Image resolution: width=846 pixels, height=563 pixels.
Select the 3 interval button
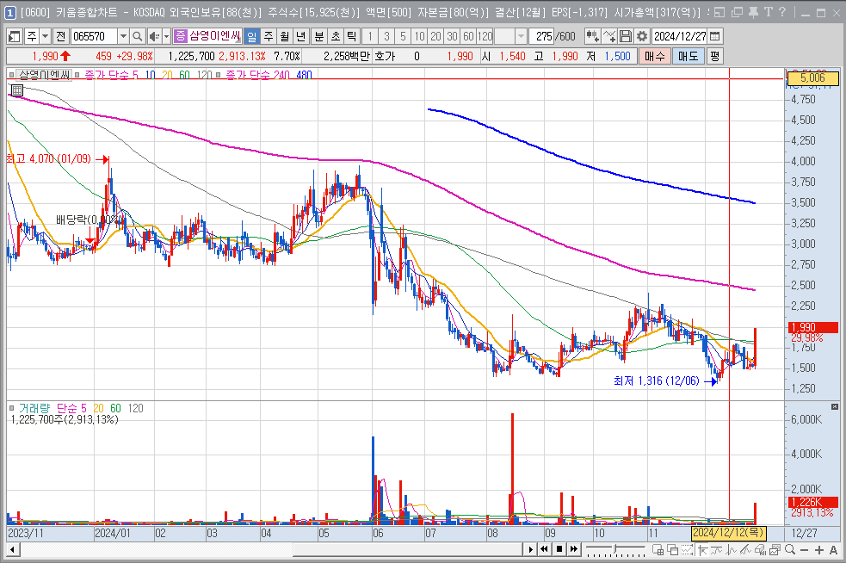pos(386,36)
